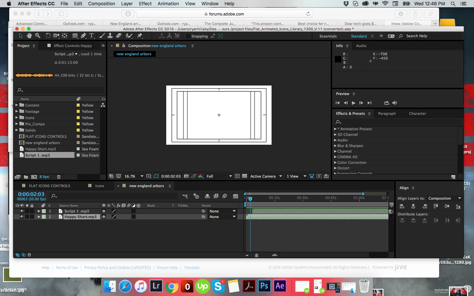Toggle quality switch on Script 1 .mp3 layer

click(x=114, y=211)
